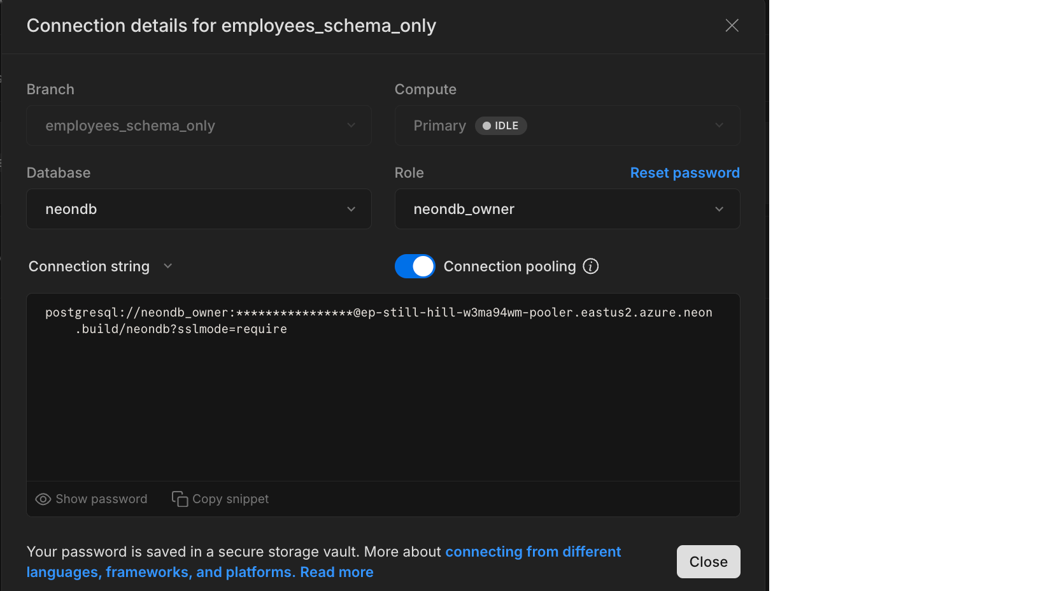Click the chevron on the Branch selector
Viewport: 1043px width, 591px height.
pos(351,125)
